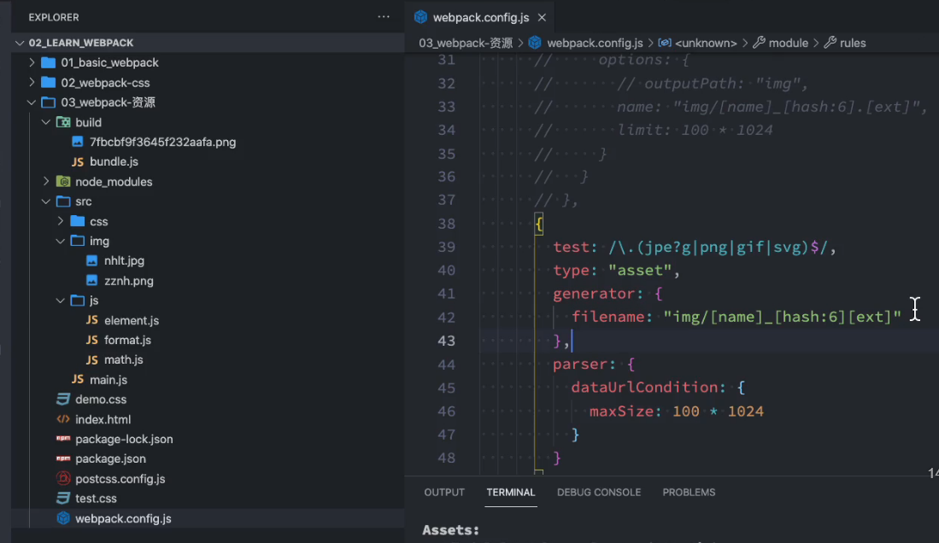Viewport: 939px width, 543px height.
Task: Click the wrench icon before rules in breadcrumb
Action: [830, 43]
